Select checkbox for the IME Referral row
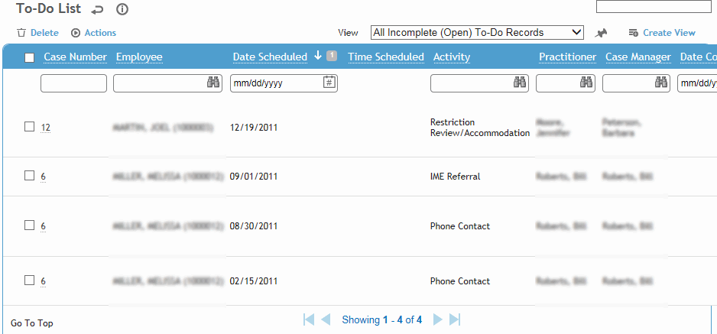This screenshot has height=334, width=717. pos(29,176)
